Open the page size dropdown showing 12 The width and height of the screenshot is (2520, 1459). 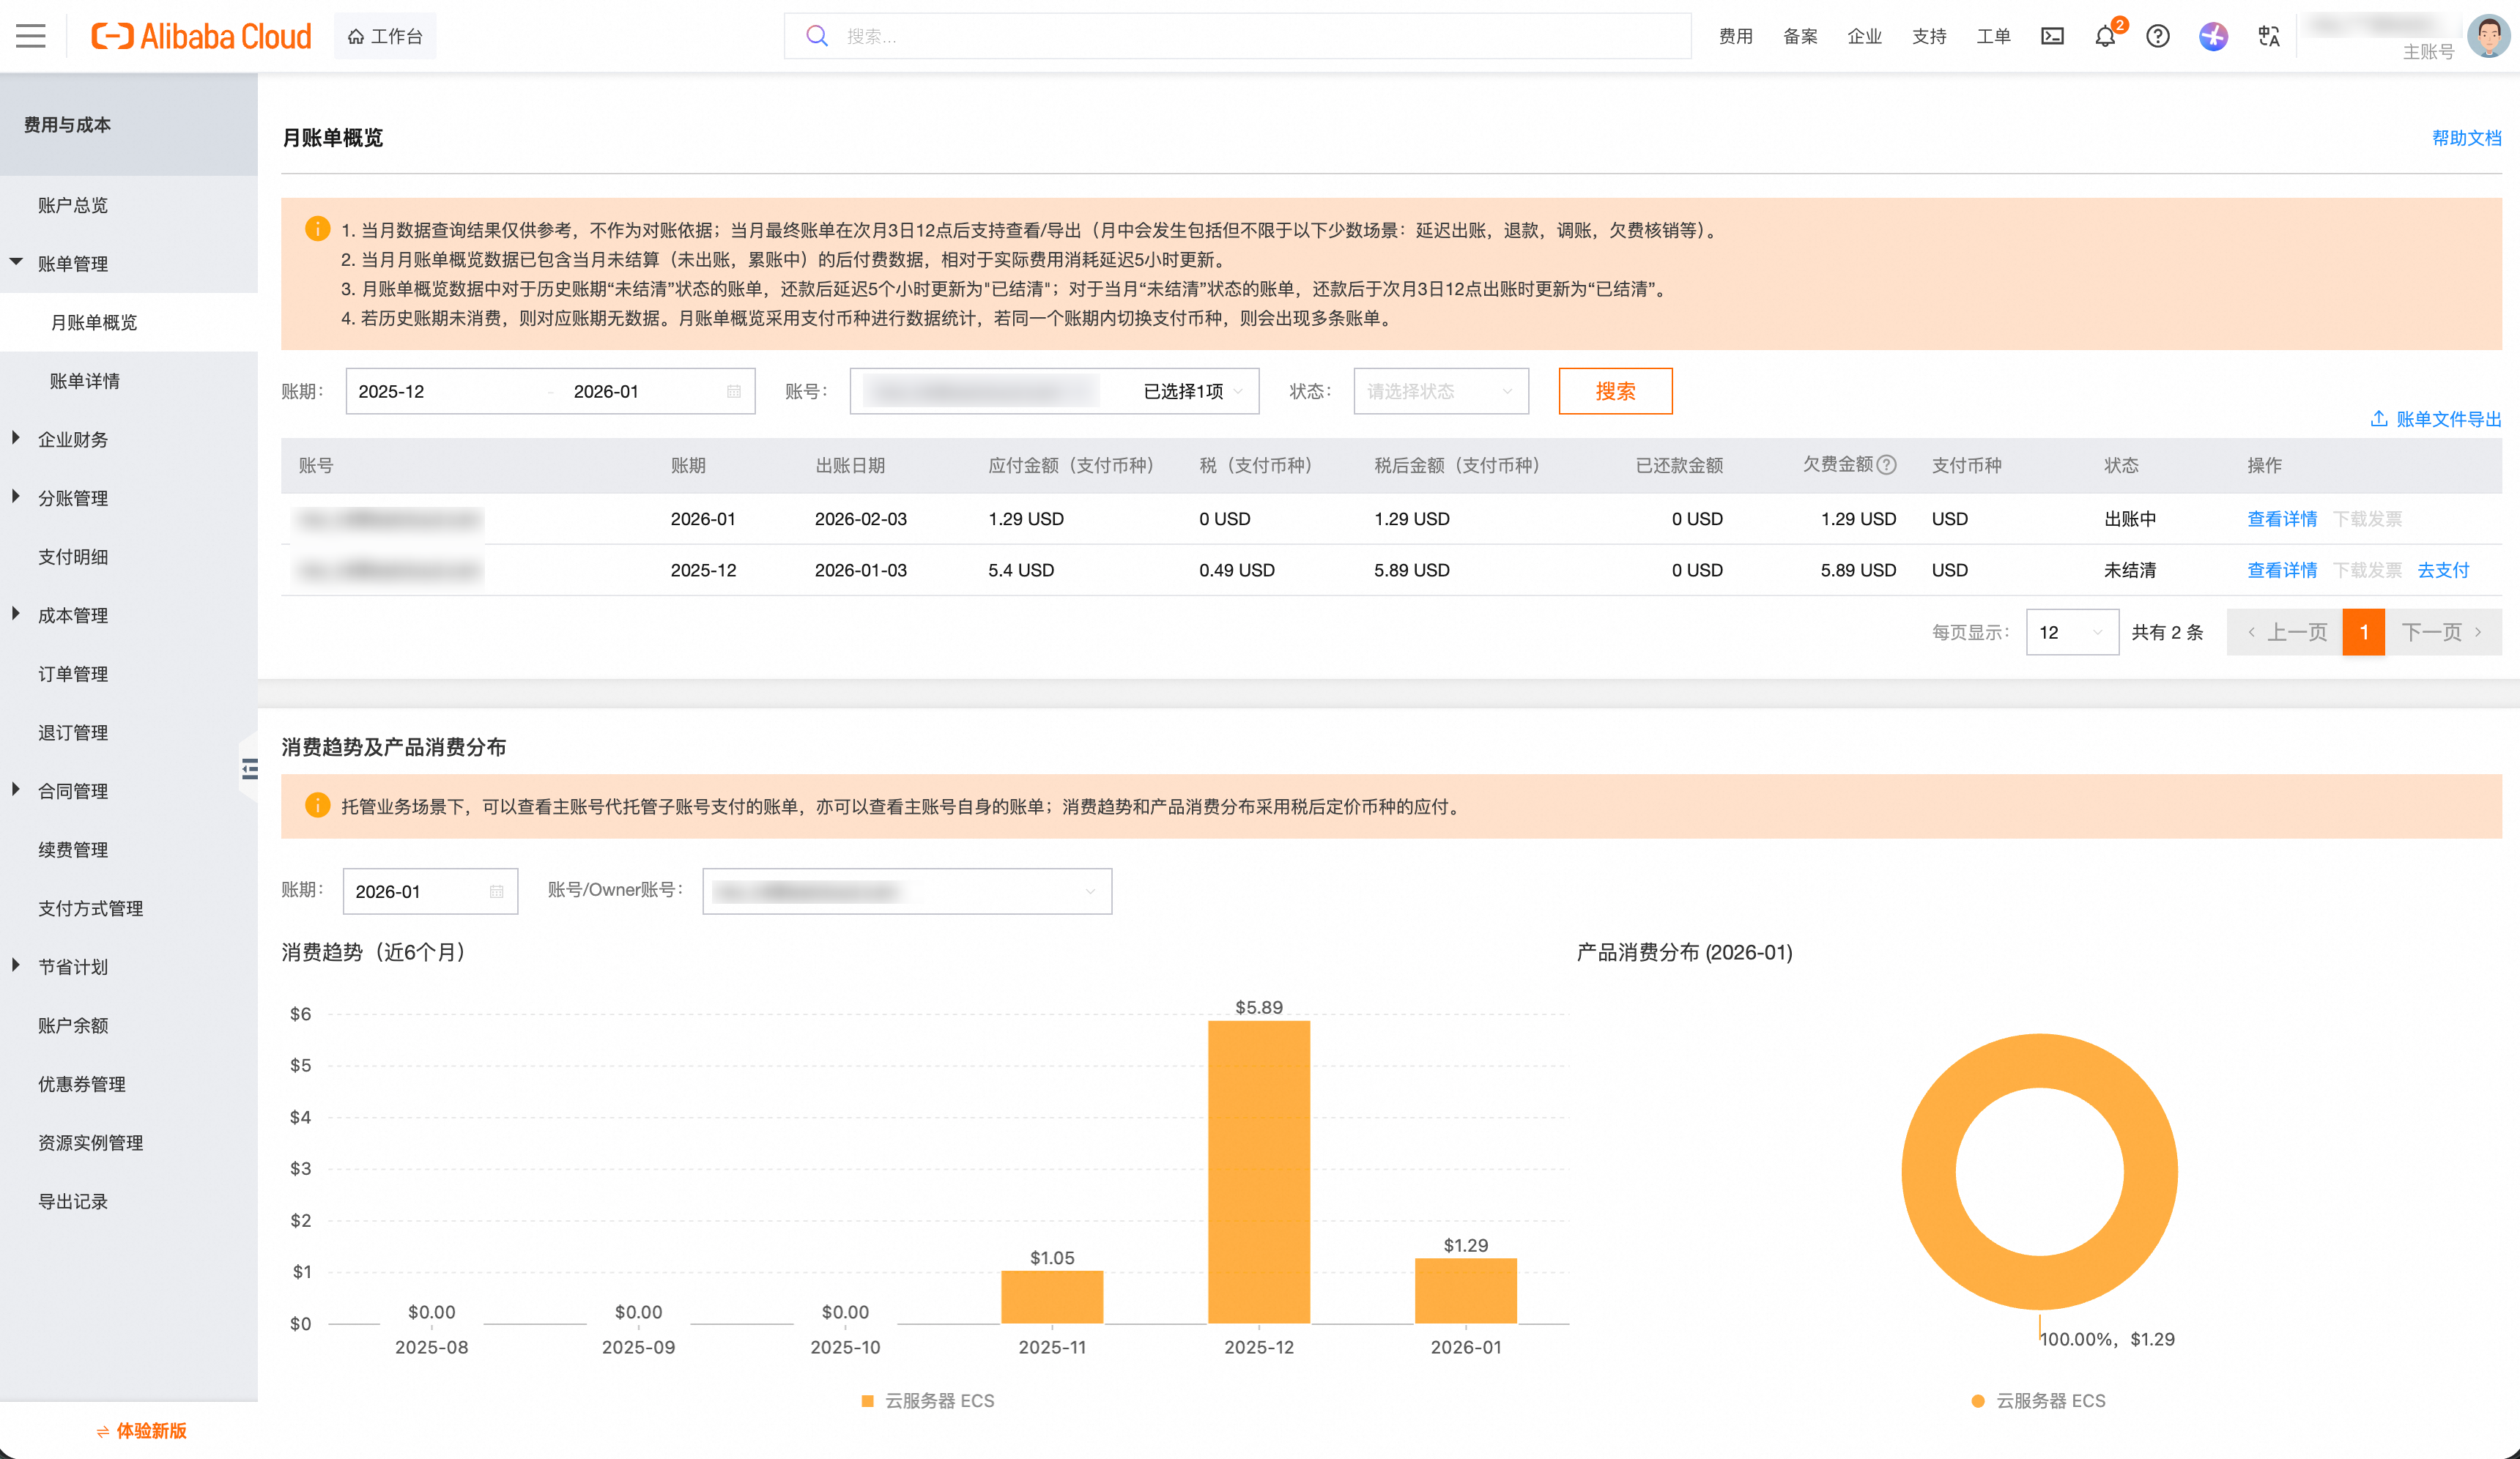coord(2071,632)
